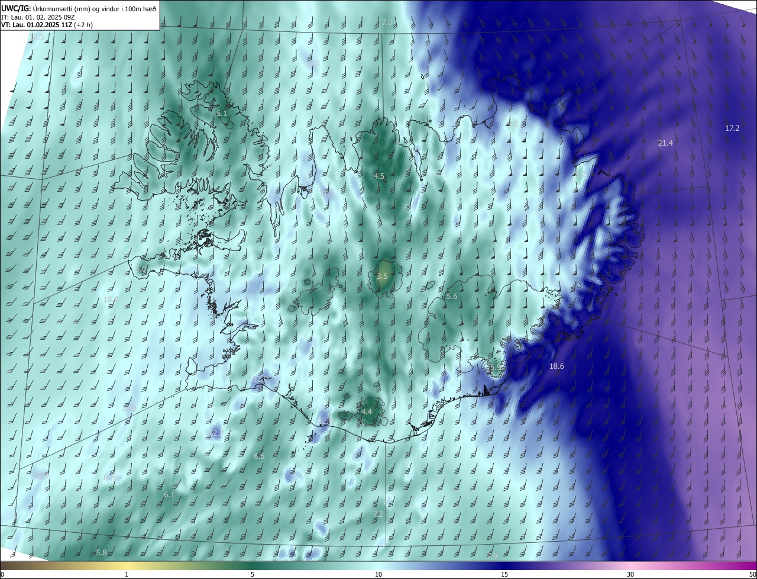
Task: Click the 3.5 value on the Hofsjökull glacier
Action: [x=382, y=276]
